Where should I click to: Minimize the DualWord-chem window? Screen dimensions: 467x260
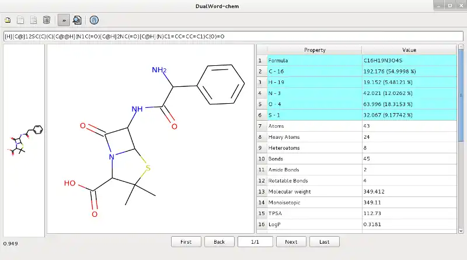tap(439, 6)
